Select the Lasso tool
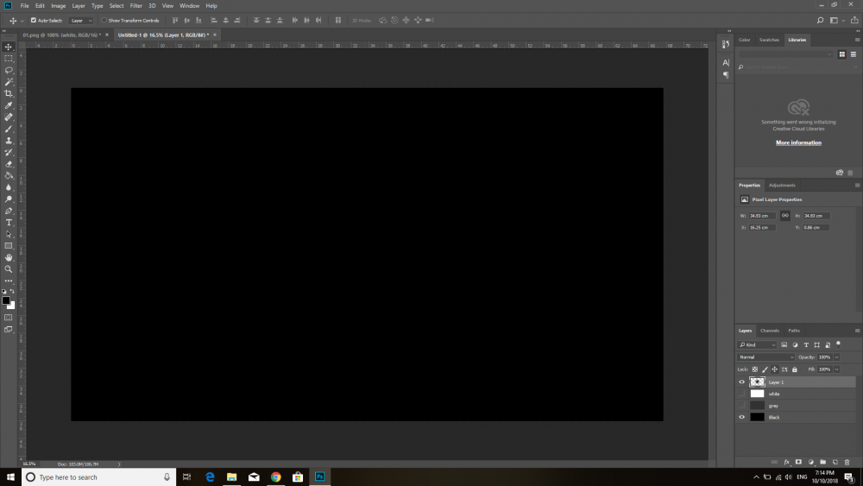This screenshot has height=486, width=863. pos(9,70)
